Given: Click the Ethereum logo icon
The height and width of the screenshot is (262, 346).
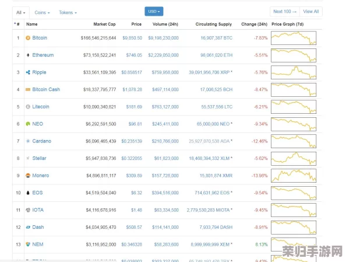Looking at the screenshot, I should pos(28,55).
